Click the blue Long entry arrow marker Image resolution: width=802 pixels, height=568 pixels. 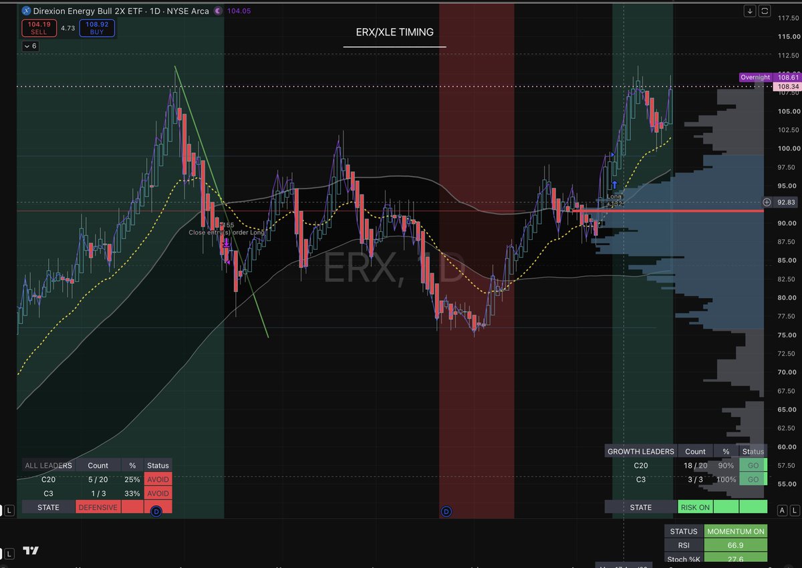(x=614, y=183)
